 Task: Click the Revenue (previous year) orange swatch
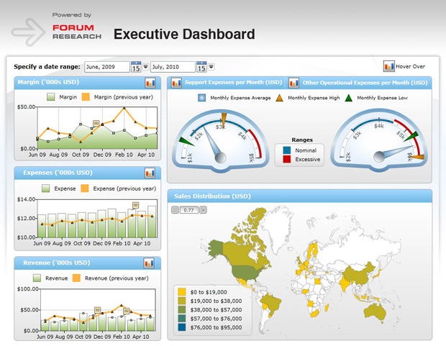coord(76,278)
